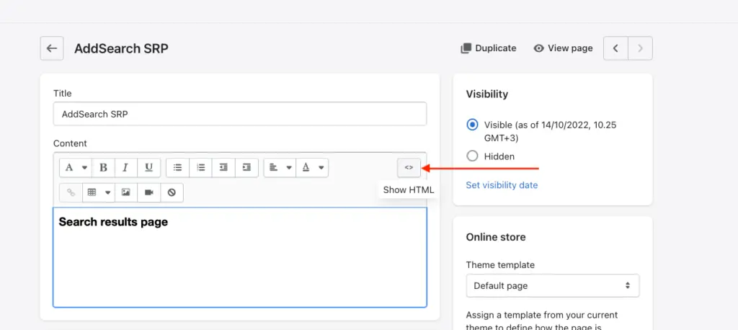Open the text alignment dropdown
This screenshot has height=330, width=738.
(280, 168)
